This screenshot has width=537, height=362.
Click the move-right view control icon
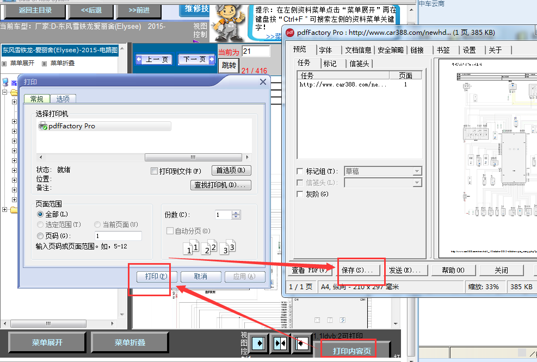coord(258,343)
